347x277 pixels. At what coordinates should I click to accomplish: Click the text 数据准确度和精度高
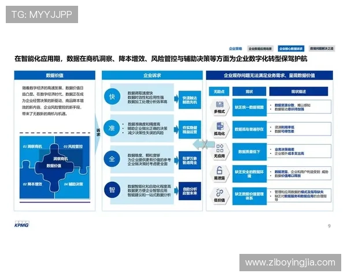click(x=144, y=124)
